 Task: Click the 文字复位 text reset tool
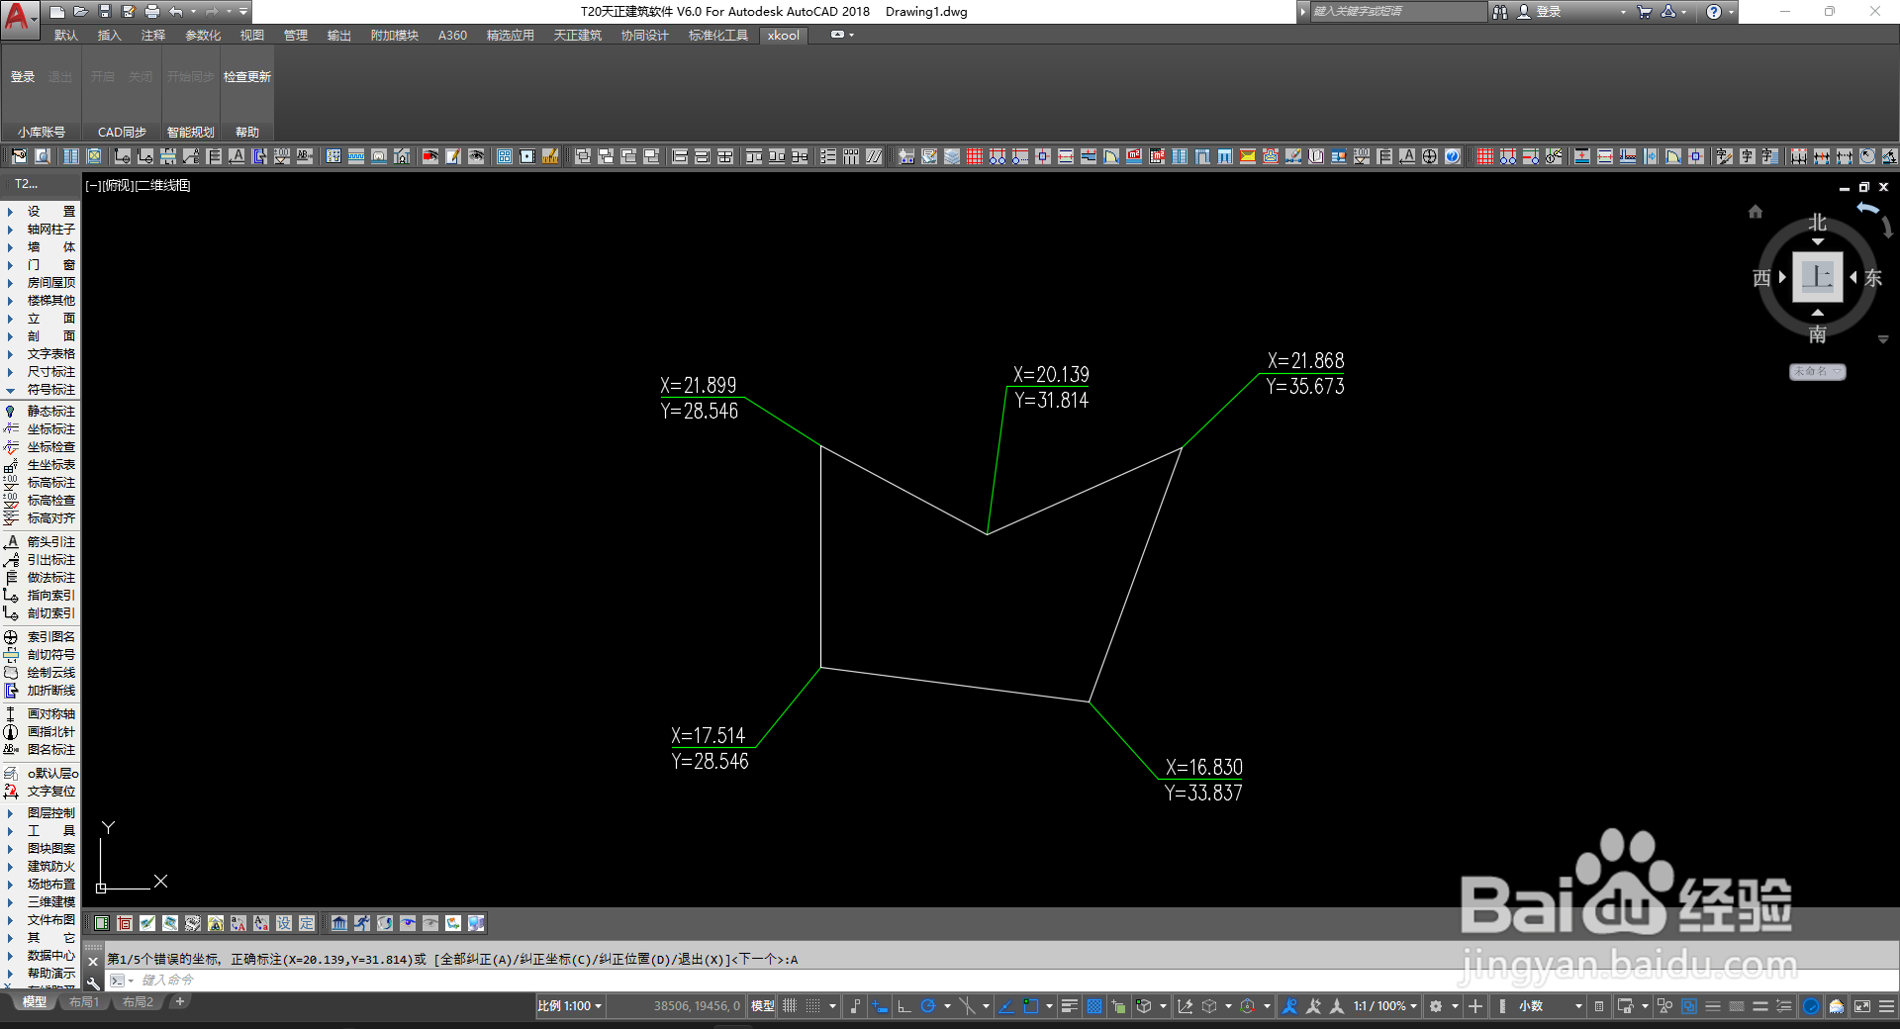tap(41, 792)
